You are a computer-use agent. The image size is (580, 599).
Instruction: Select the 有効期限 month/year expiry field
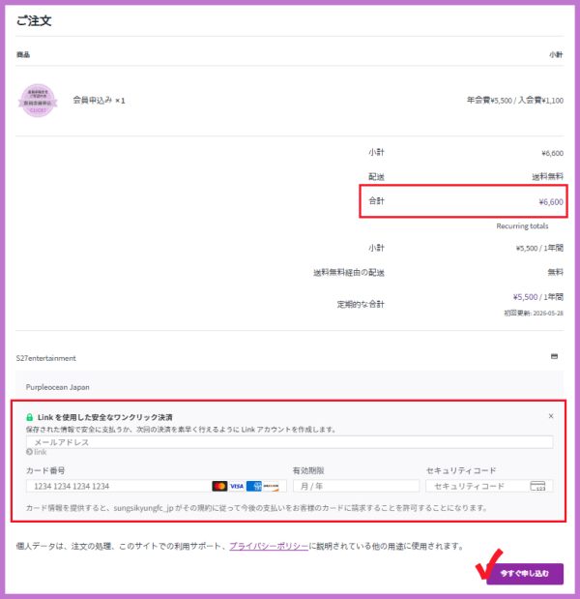[355, 486]
